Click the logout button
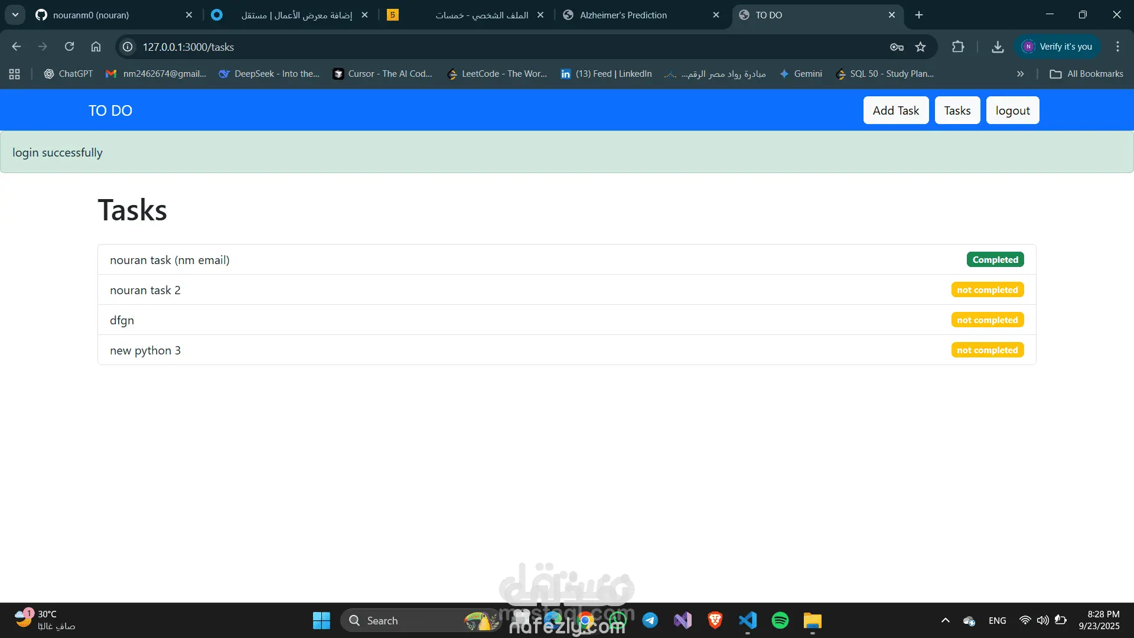The width and height of the screenshot is (1134, 638). [1012, 110]
